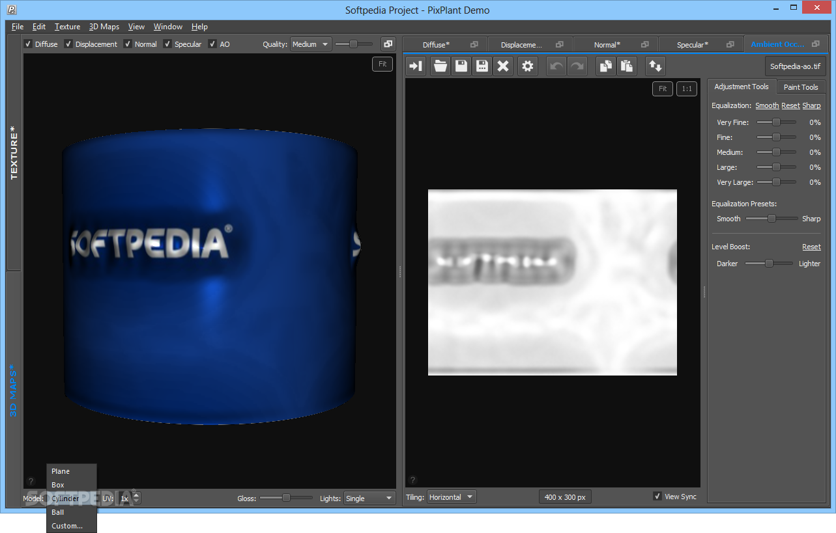836x533 pixels.
Task: Open the 3D Maps menu
Action: coord(104,27)
